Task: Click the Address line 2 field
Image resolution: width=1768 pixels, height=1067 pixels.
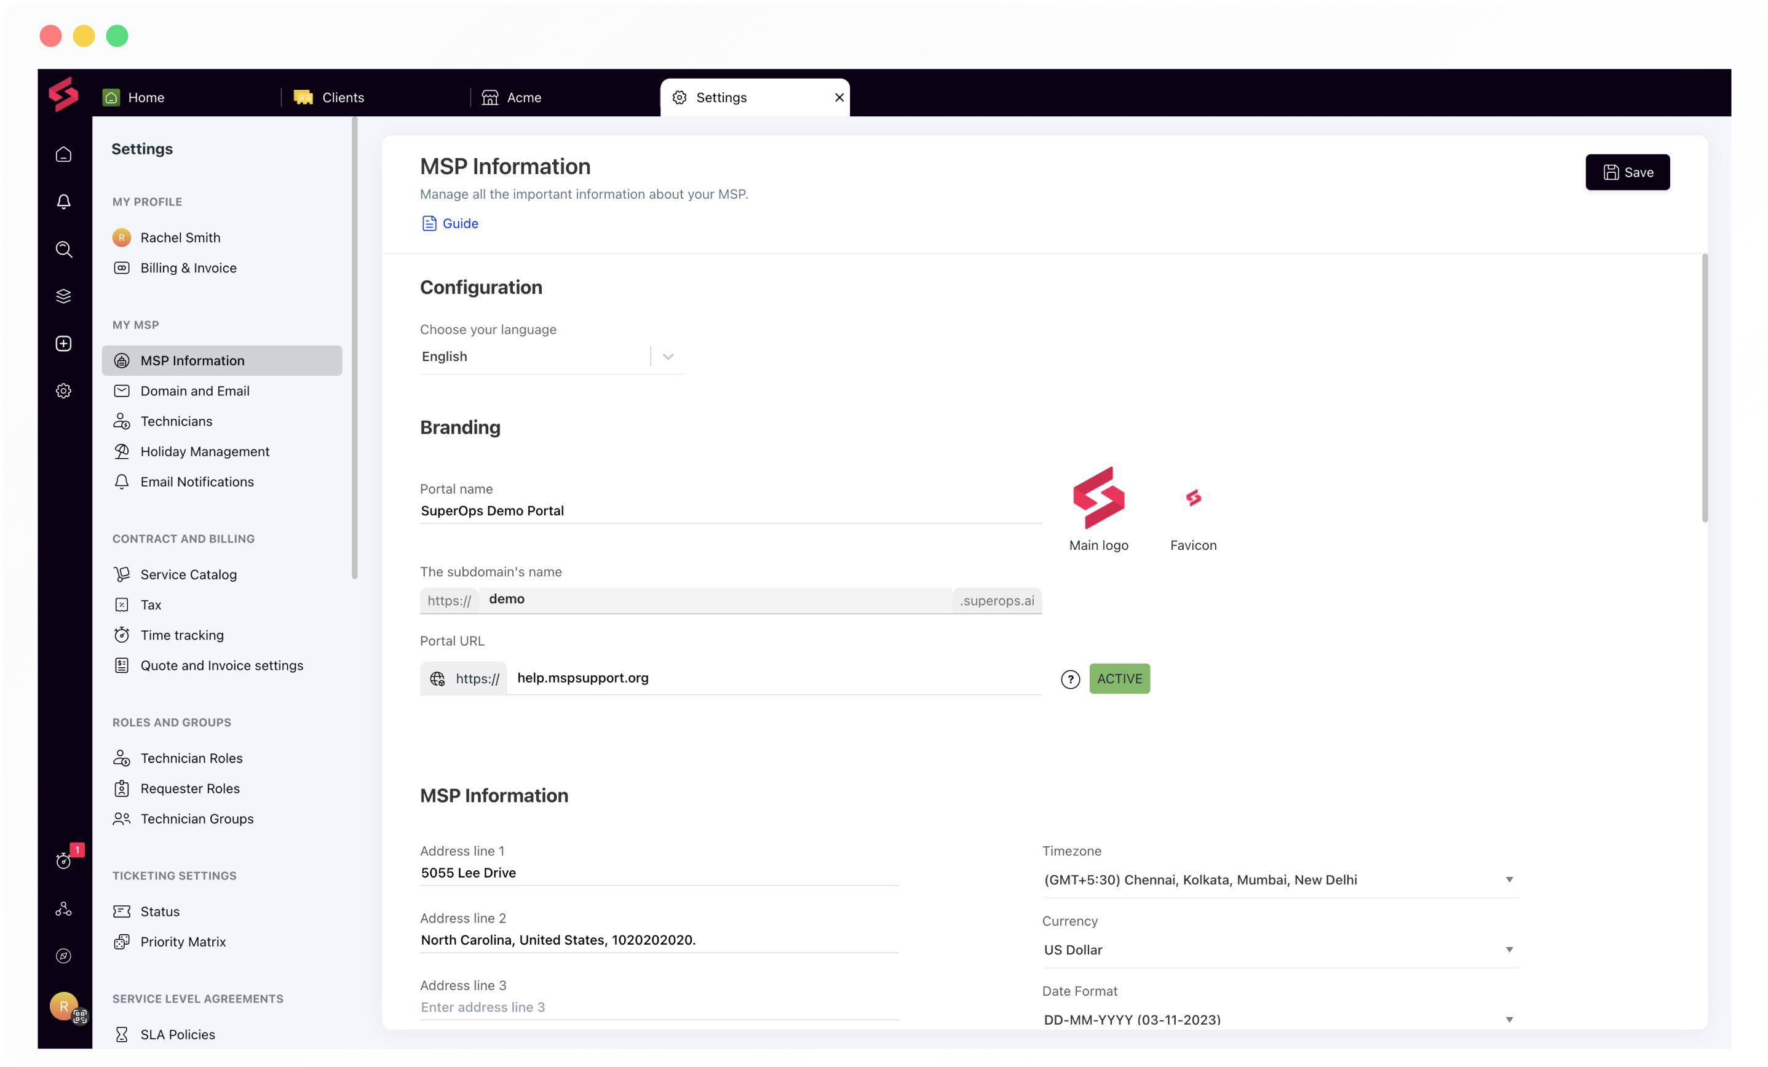Action: click(x=659, y=940)
